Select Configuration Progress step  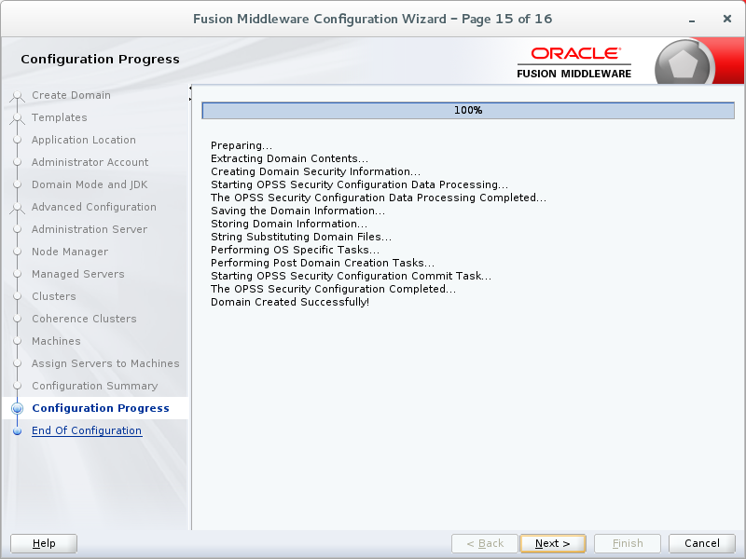(101, 408)
